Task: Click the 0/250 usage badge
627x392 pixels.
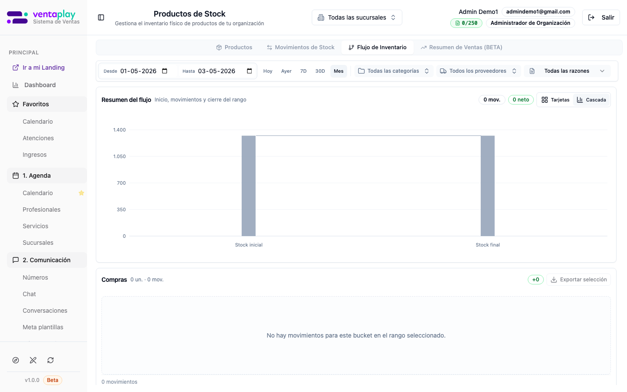Action: click(x=466, y=23)
